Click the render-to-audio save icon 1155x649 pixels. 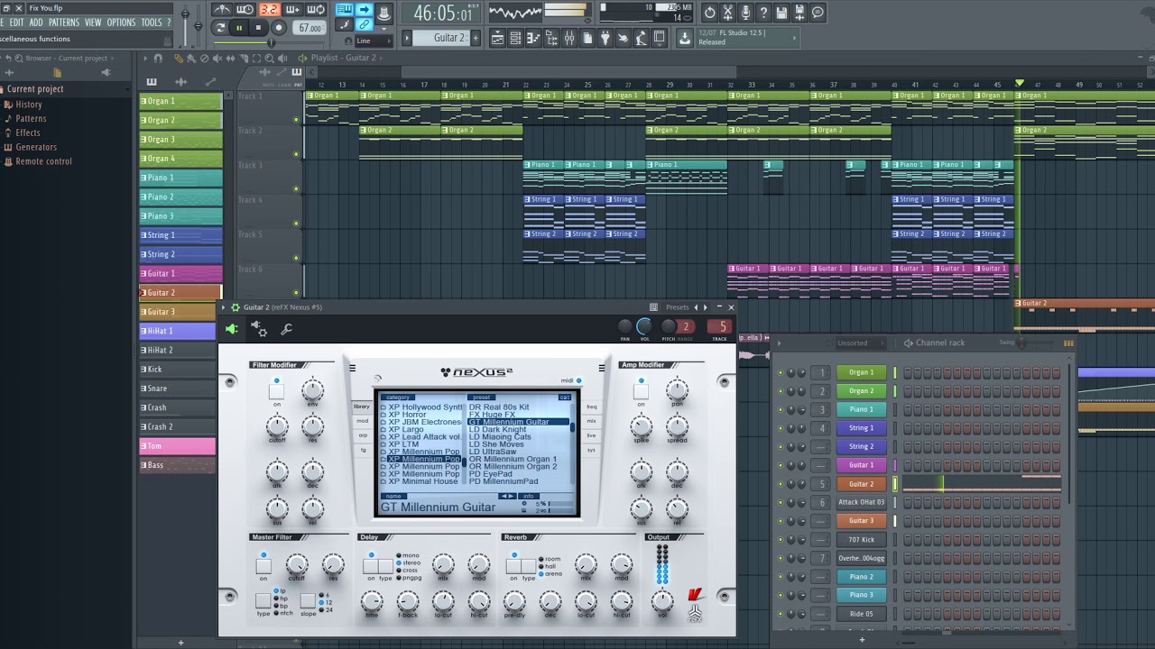(x=799, y=12)
